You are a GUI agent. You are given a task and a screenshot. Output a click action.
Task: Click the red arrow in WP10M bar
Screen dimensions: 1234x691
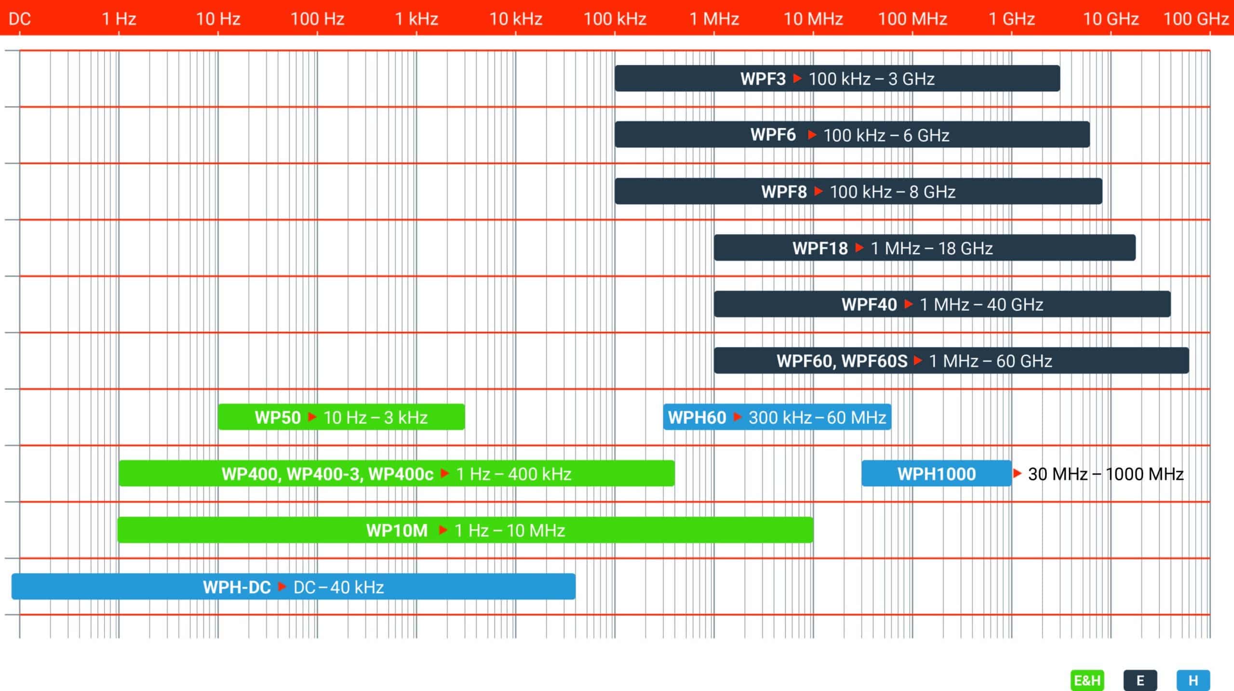[x=443, y=530]
